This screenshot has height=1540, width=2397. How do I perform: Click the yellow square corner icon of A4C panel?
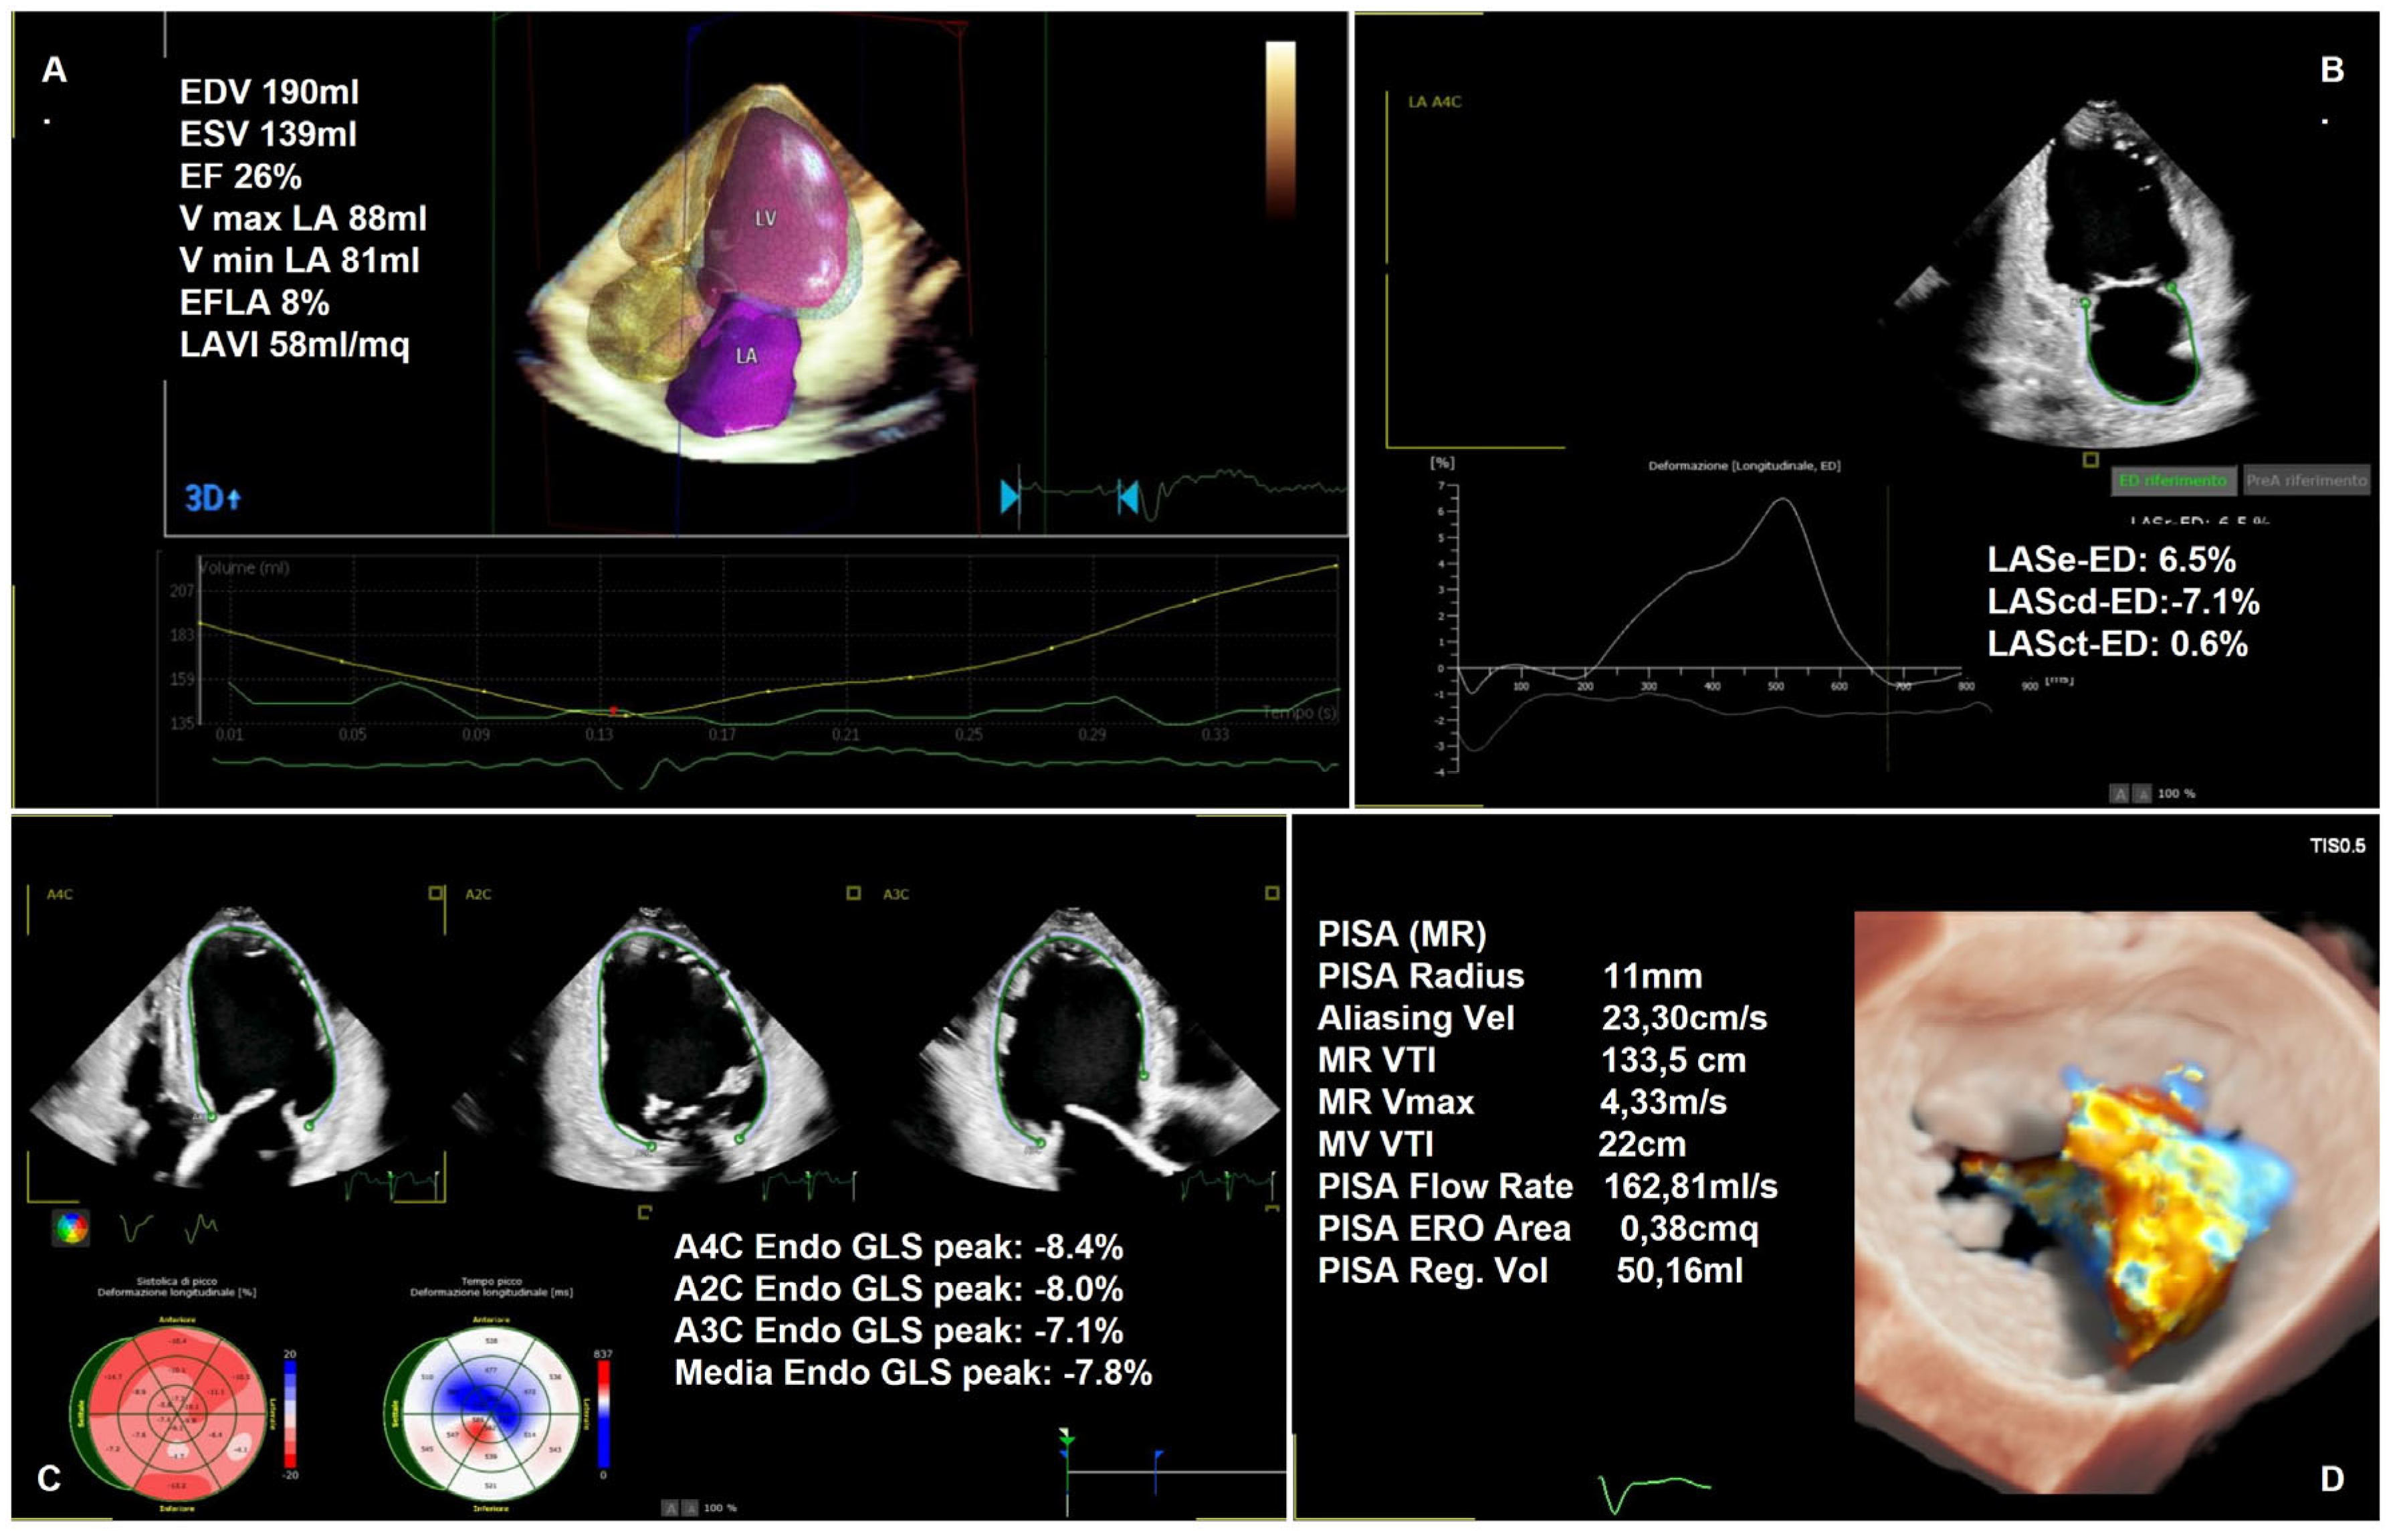(436, 892)
